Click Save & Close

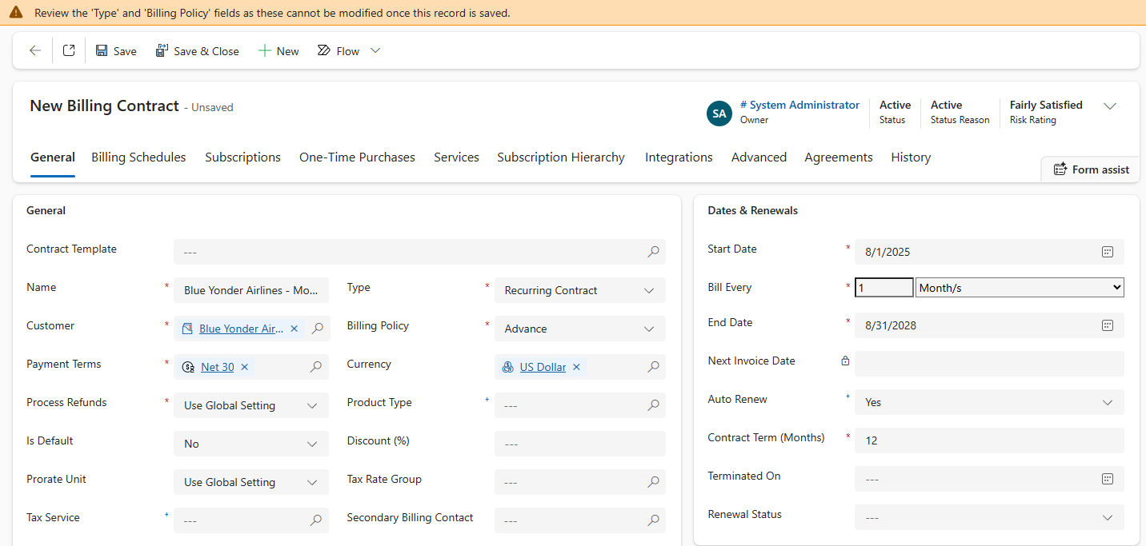pyautogui.click(x=198, y=50)
